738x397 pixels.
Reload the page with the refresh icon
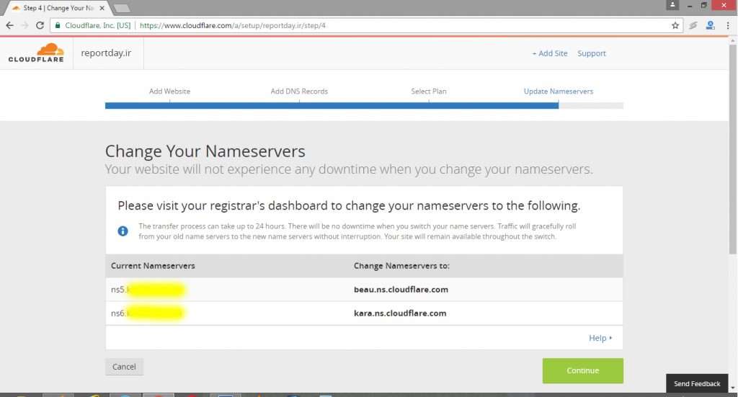click(40, 25)
